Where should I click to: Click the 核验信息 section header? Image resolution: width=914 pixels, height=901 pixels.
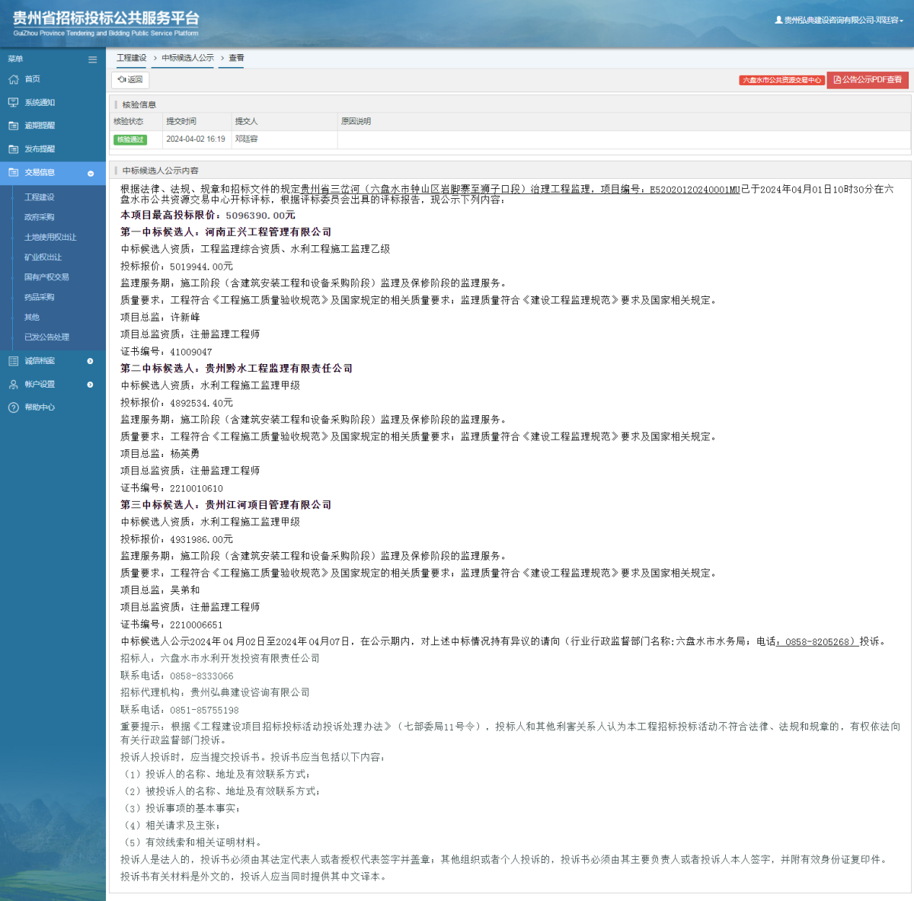click(x=139, y=105)
